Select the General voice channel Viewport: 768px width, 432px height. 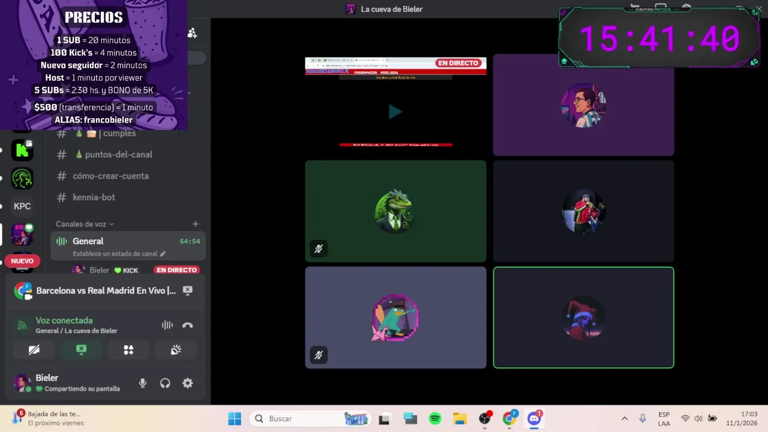[128, 245]
